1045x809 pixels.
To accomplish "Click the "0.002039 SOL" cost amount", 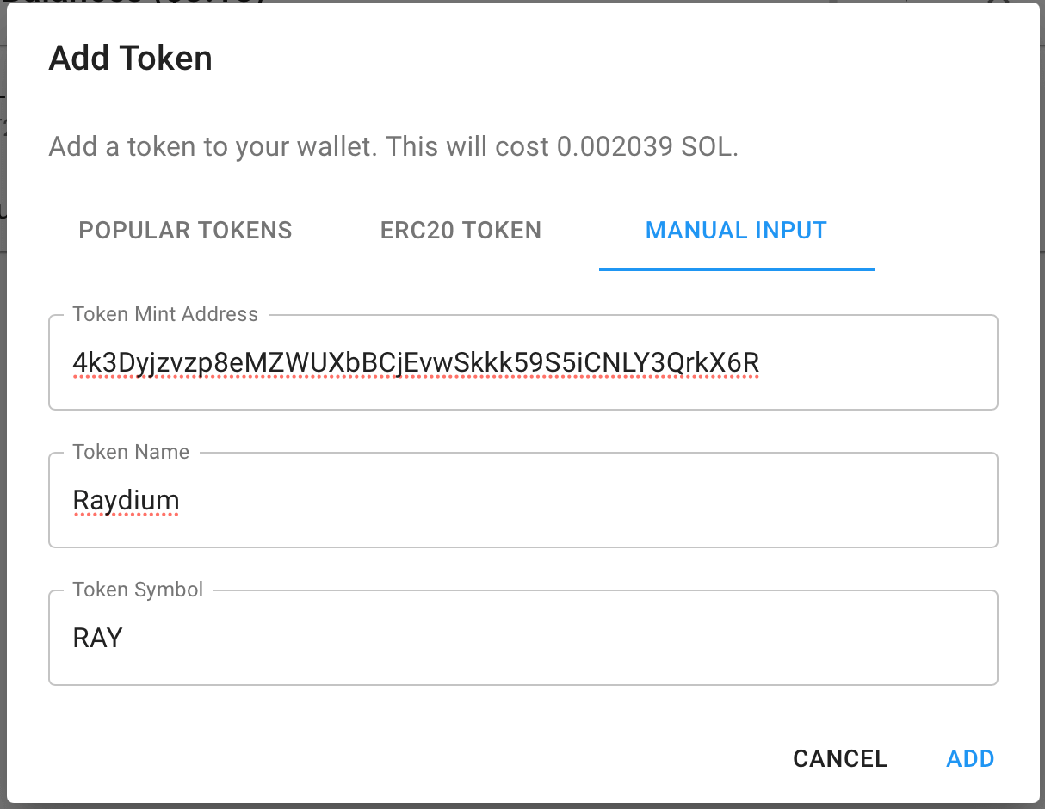I will tap(645, 146).
